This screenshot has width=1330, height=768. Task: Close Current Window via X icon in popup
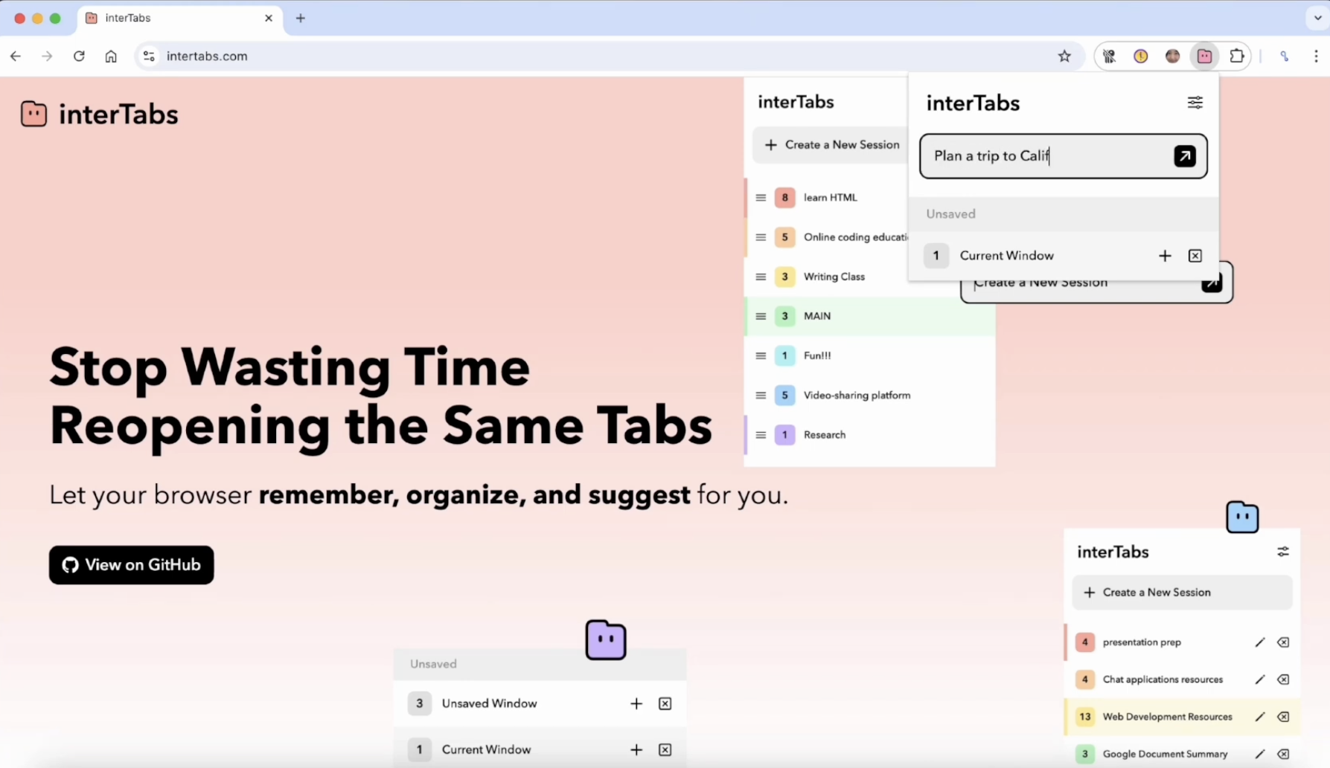coord(1195,256)
